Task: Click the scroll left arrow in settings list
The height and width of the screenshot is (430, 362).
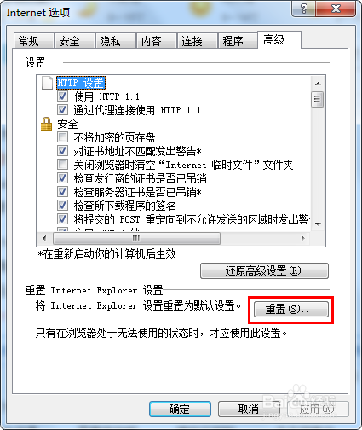Action: pos(44,238)
